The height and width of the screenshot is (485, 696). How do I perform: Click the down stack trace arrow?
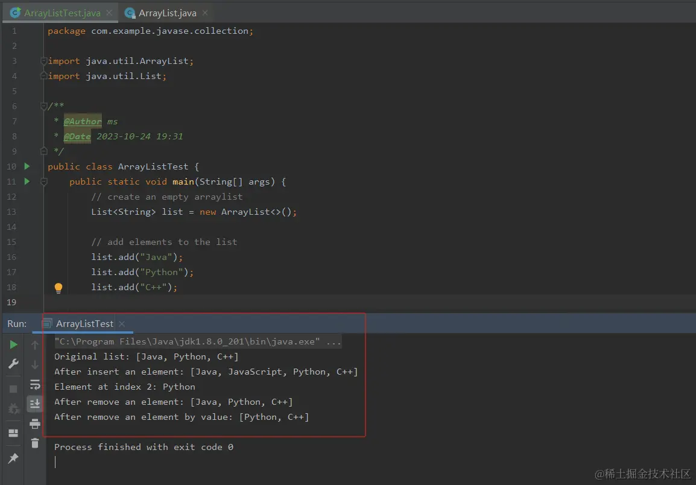point(35,364)
